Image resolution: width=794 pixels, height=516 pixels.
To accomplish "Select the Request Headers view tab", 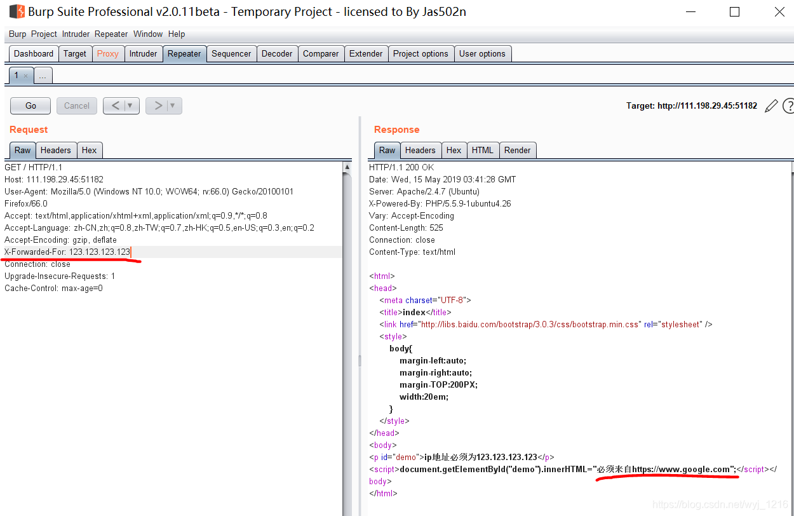I will (x=56, y=151).
